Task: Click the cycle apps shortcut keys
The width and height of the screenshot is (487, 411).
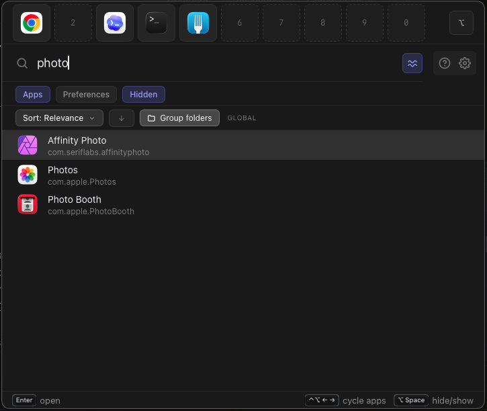Action: coord(322,400)
